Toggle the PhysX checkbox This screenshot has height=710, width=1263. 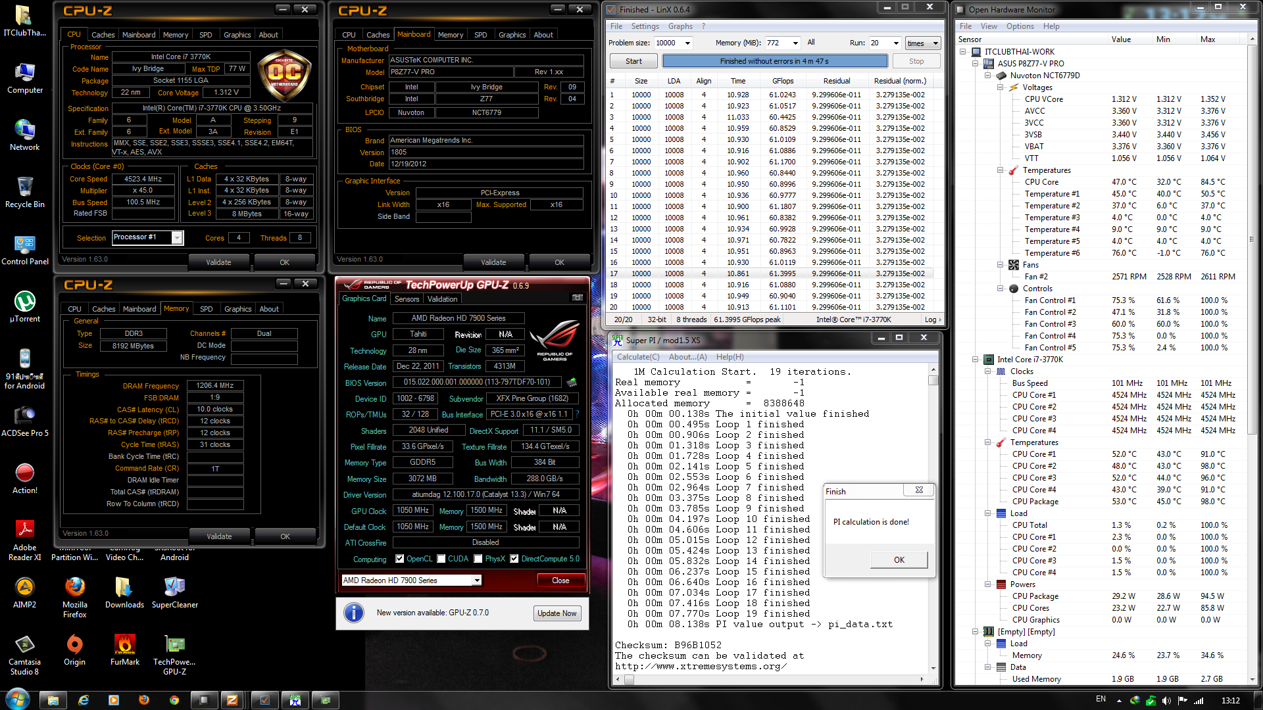click(478, 559)
